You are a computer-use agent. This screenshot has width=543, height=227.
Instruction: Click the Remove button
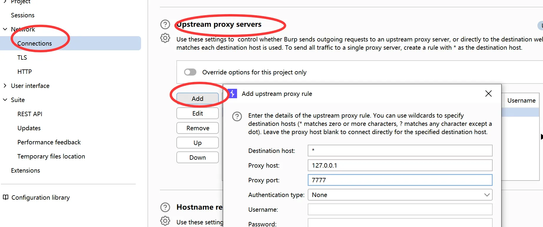pyautogui.click(x=197, y=128)
